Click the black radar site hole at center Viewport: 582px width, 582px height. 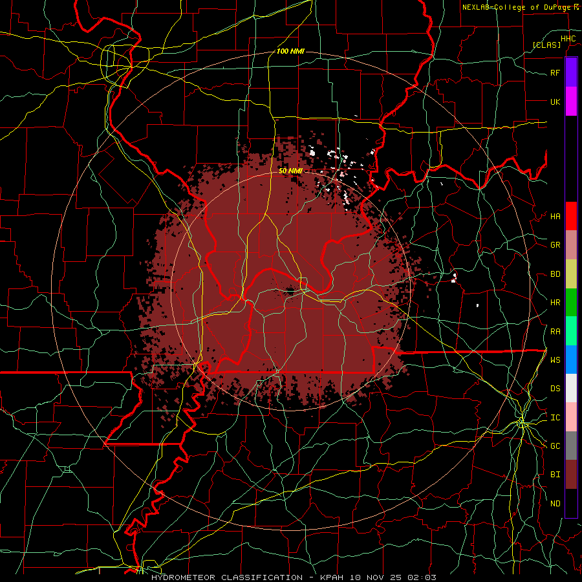pyautogui.click(x=290, y=292)
